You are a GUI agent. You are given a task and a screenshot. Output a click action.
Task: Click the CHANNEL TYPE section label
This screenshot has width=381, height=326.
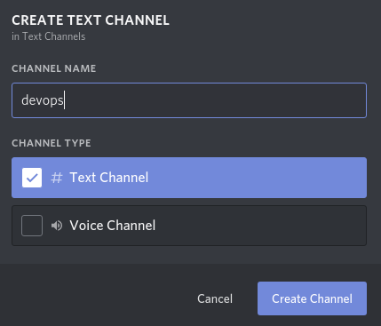tap(52, 143)
